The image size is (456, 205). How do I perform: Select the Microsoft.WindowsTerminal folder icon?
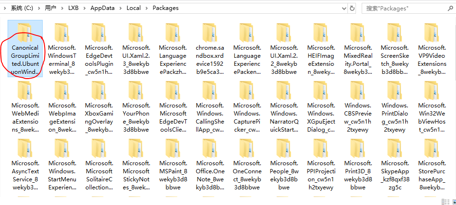[x=62, y=33]
